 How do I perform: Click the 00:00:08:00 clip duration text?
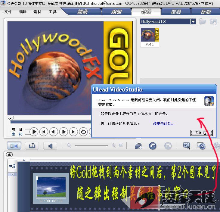51,201
